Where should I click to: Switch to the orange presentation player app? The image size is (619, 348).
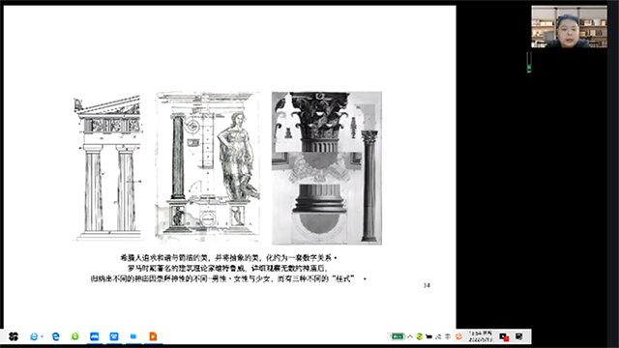(x=153, y=336)
